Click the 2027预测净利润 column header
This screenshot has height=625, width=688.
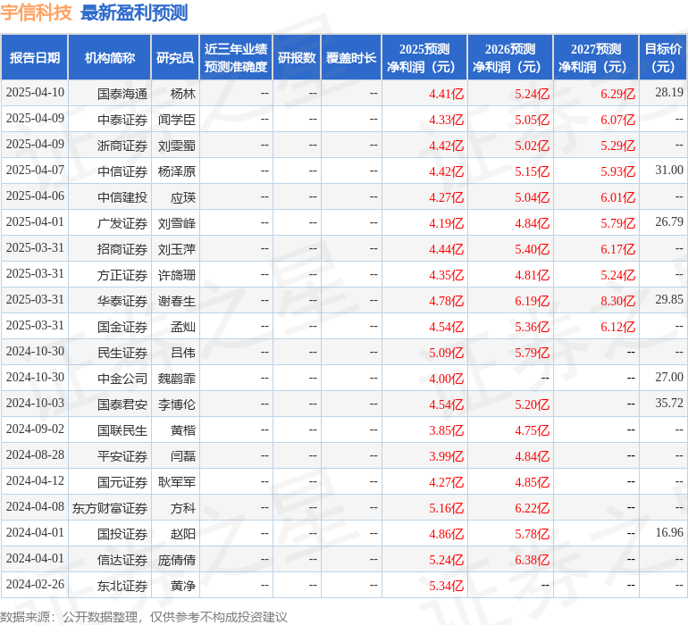coord(596,57)
